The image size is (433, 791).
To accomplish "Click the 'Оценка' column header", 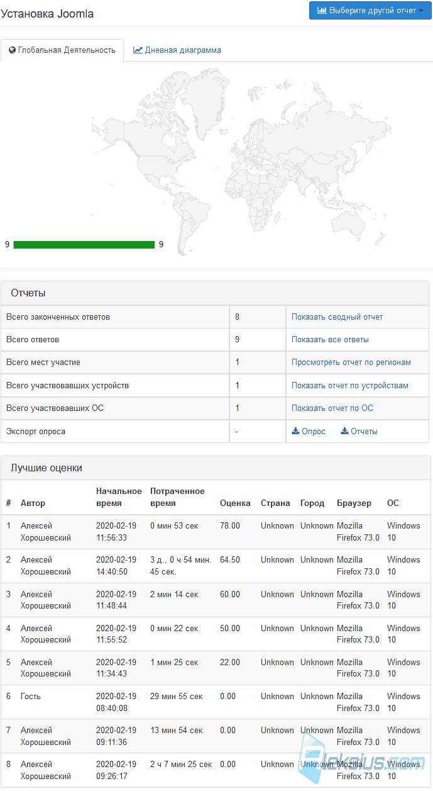I will (x=235, y=503).
